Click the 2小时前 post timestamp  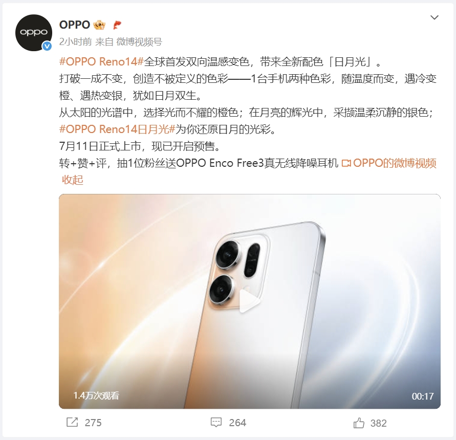76,42
